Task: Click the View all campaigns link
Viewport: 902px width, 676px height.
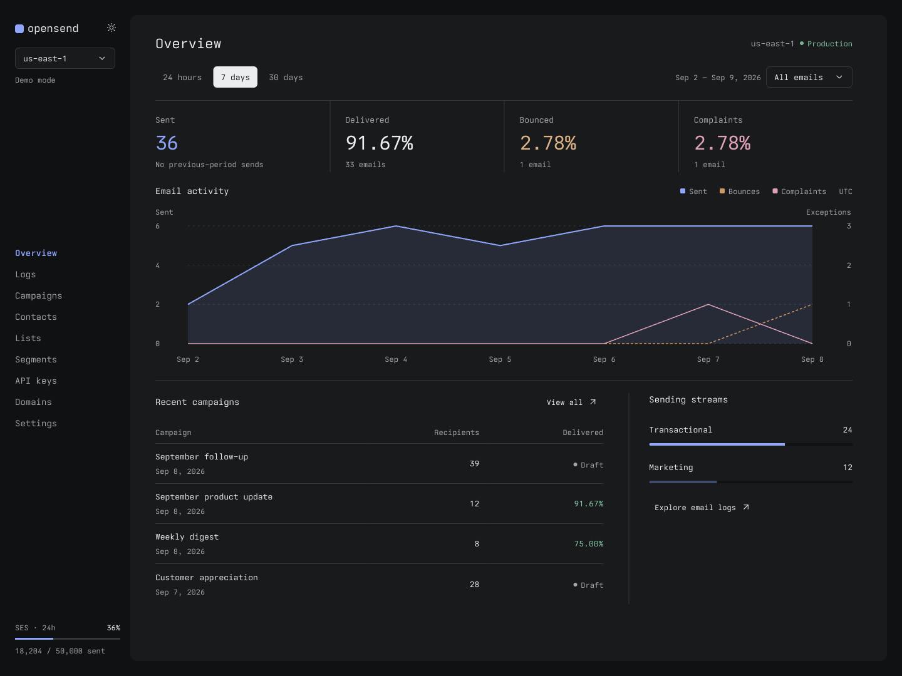Action: pyautogui.click(x=571, y=402)
